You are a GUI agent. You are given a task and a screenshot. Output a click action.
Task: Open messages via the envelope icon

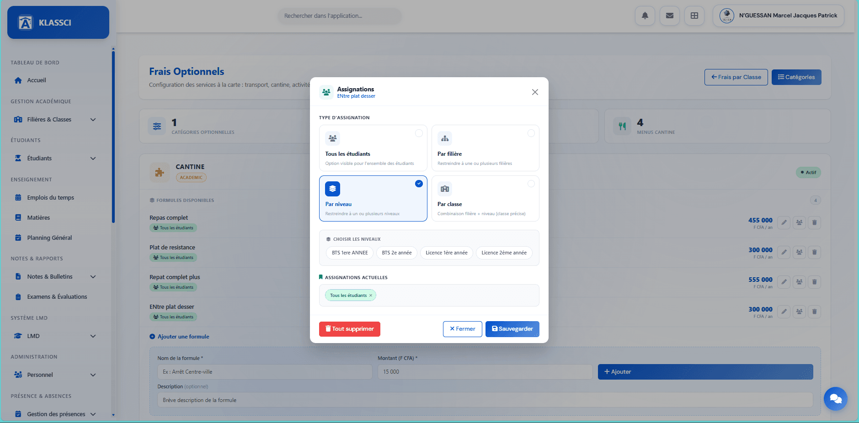[x=669, y=16]
